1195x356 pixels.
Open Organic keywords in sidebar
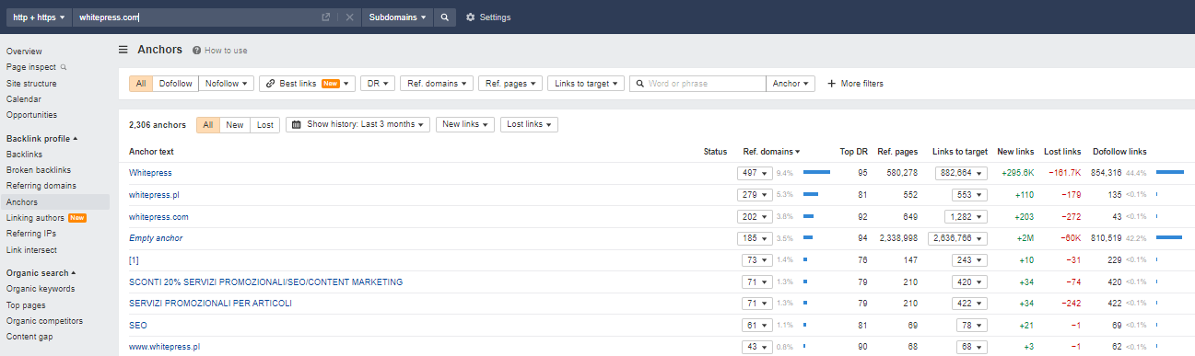[x=41, y=289]
